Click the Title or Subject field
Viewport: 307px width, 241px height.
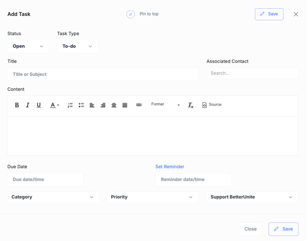103,74
